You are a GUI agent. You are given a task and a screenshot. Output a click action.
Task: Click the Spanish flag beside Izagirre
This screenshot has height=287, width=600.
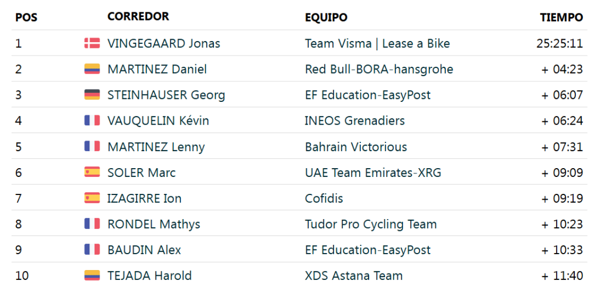click(92, 198)
